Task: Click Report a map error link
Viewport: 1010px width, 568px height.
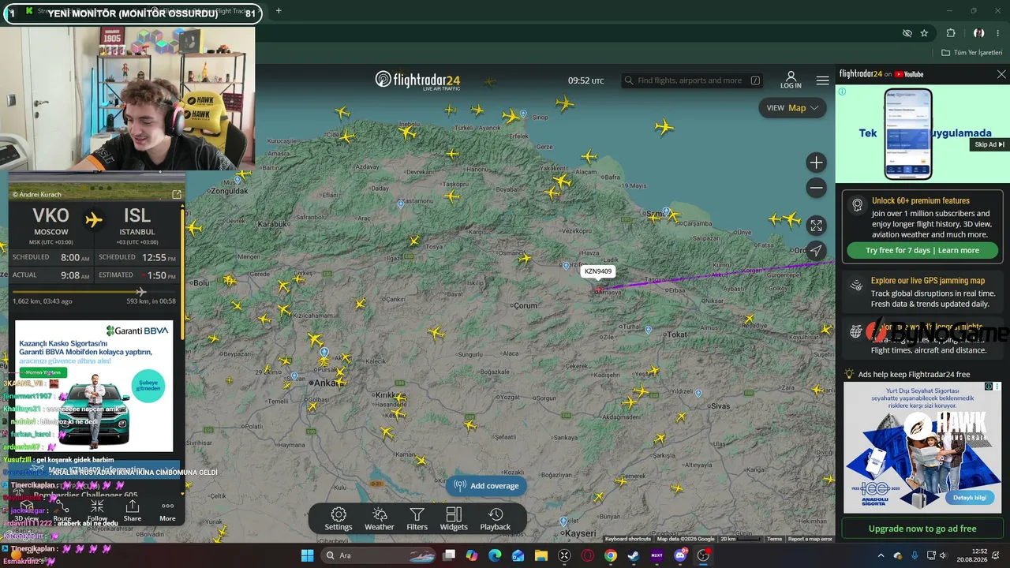Action: [810, 539]
